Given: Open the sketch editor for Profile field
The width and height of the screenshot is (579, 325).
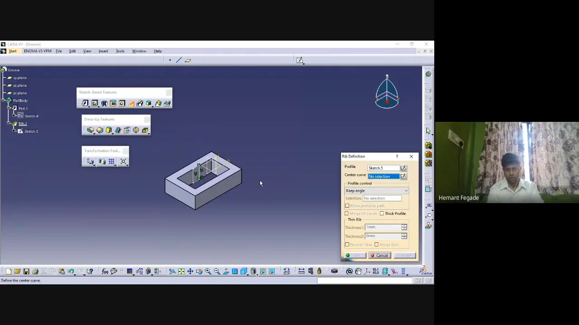Looking at the screenshot, I should 403,168.
